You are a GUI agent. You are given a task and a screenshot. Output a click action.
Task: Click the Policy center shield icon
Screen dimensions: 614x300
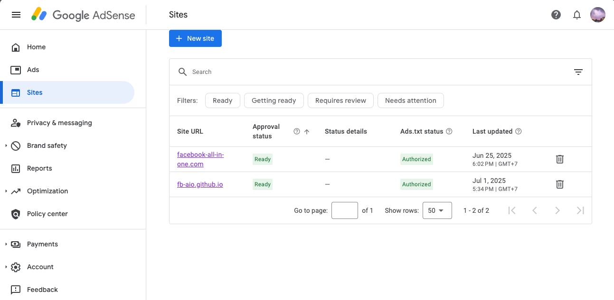click(x=16, y=214)
